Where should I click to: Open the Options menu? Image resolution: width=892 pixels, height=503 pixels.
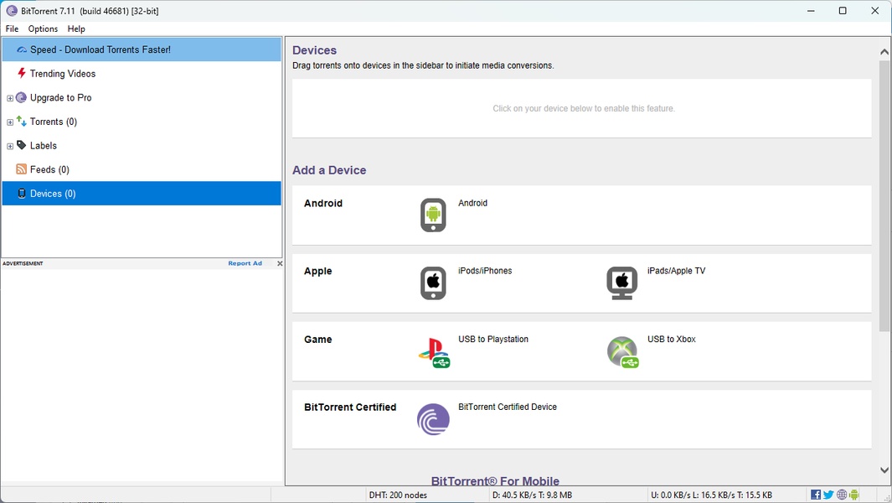click(42, 29)
